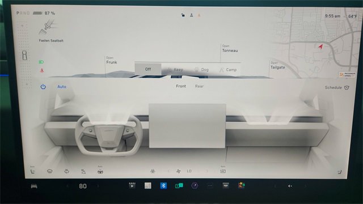Open the Tonneau cover

click(x=230, y=49)
